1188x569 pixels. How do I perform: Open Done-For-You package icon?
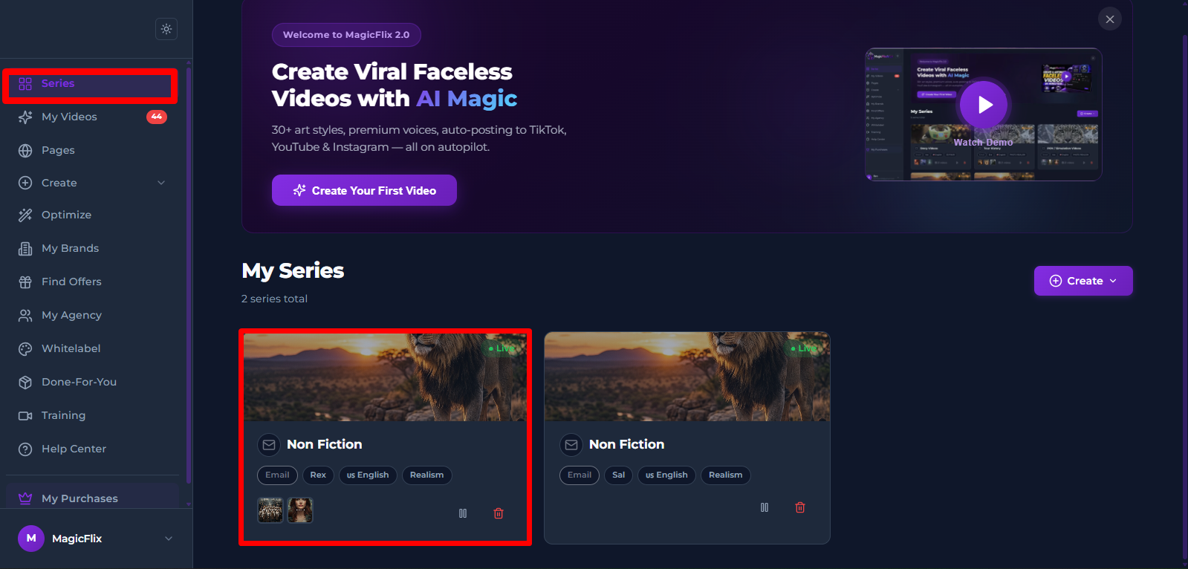coord(25,382)
